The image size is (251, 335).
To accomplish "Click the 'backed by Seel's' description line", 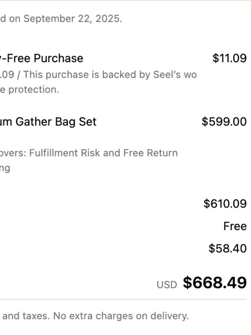I will (x=98, y=75).
